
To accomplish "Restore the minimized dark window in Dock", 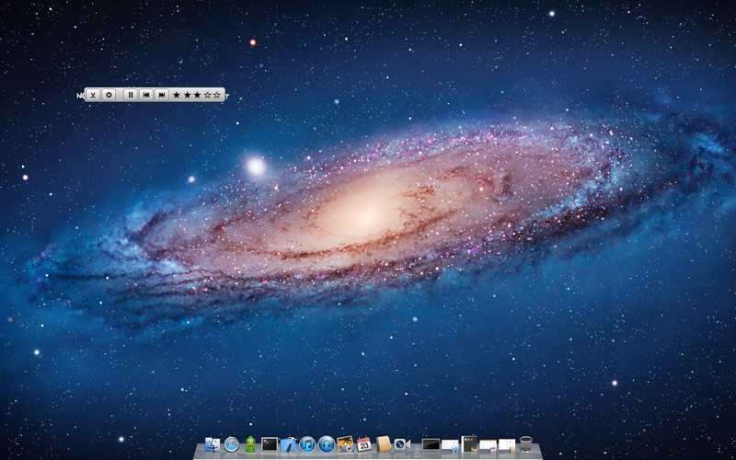I will (x=431, y=444).
